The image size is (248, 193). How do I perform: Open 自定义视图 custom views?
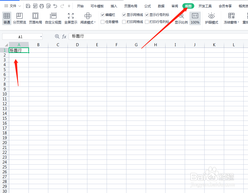53,18
